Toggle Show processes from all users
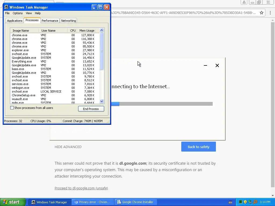 12,108
